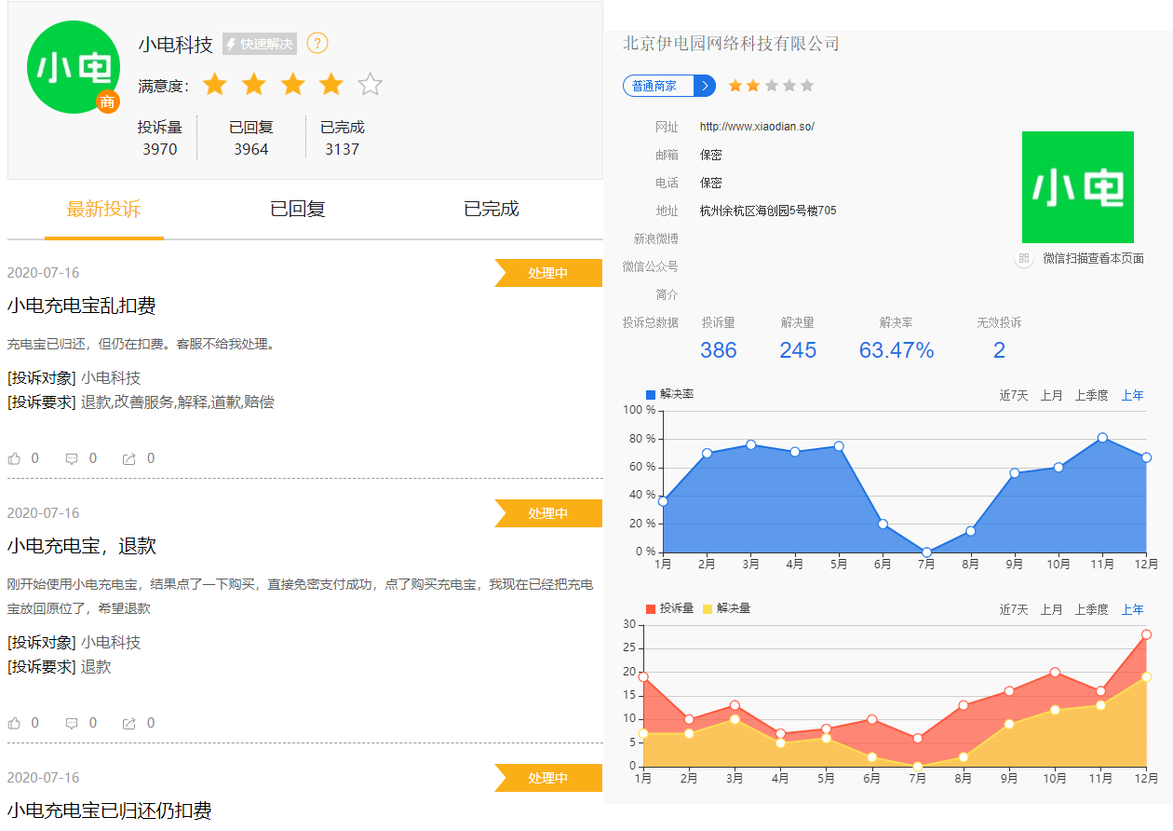Toggle the 解决率 legend series
Image resolution: width=1173 pixels, height=831 pixels.
click(669, 394)
